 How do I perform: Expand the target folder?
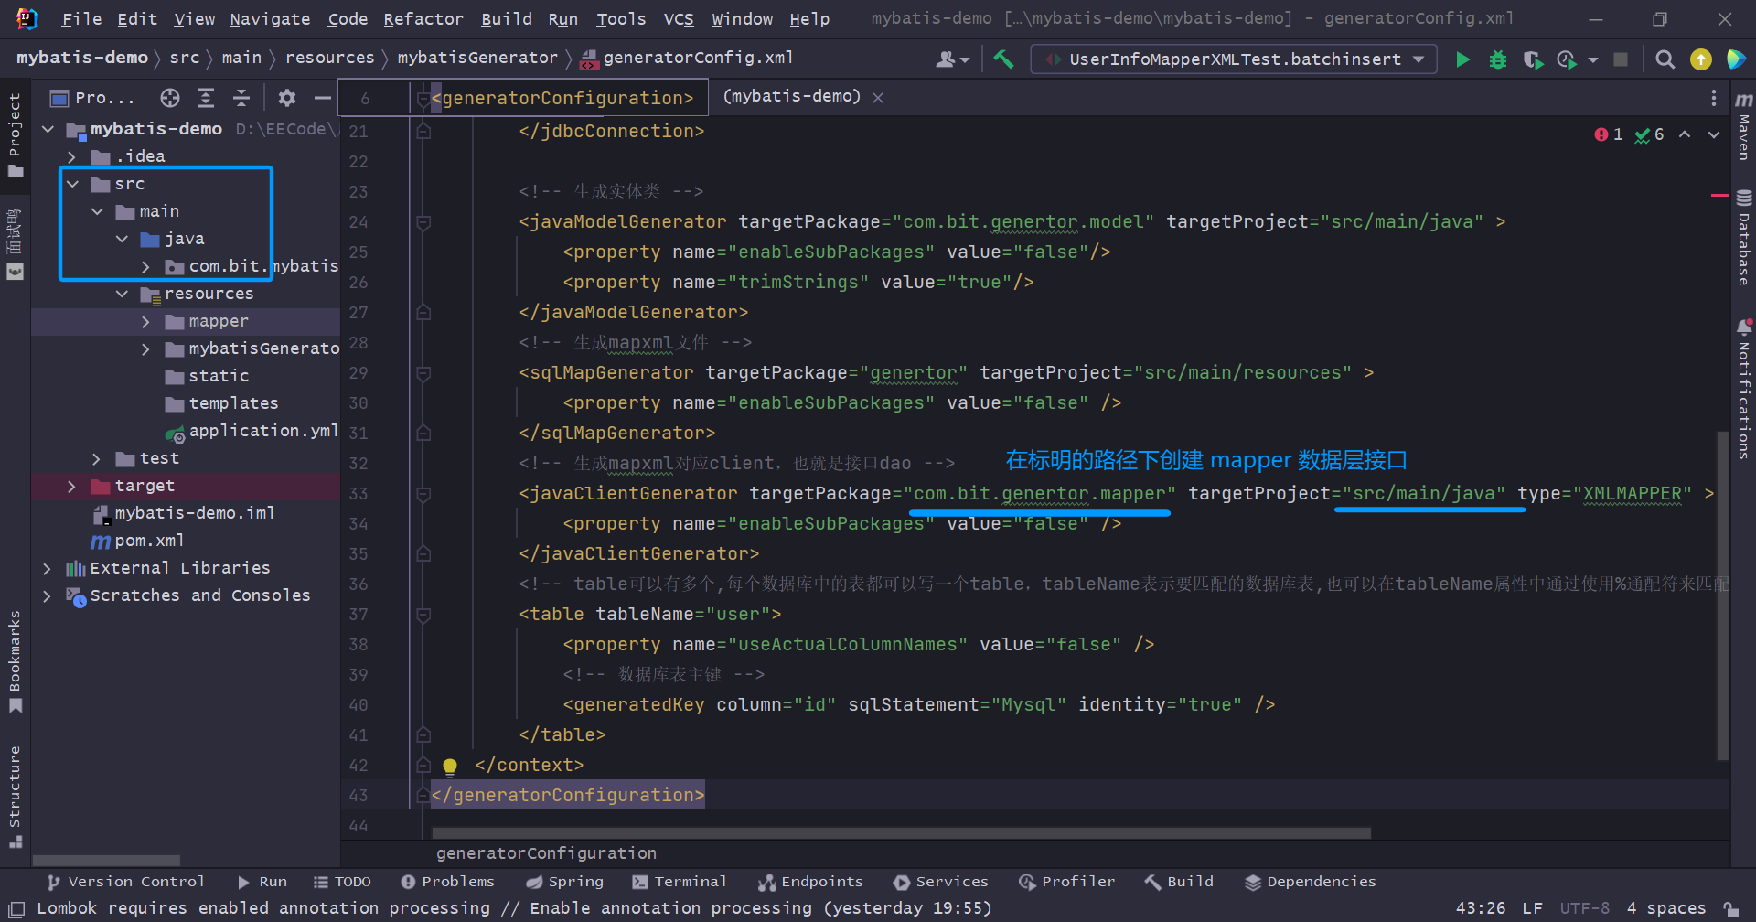click(x=72, y=486)
